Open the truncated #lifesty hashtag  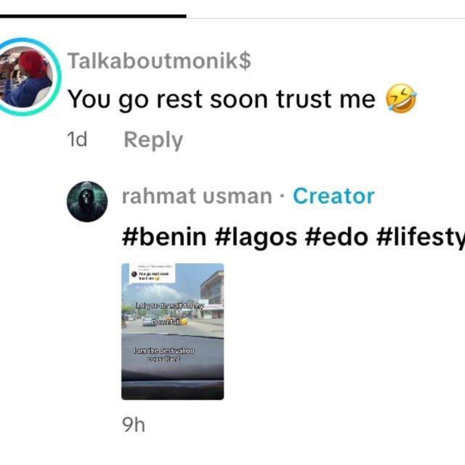(x=420, y=238)
